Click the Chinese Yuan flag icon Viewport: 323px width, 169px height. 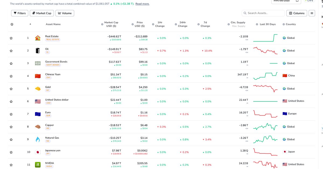[38, 76]
